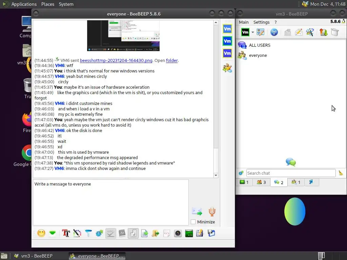The image size is (347, 260).
Task: Click the clock showing Mon Dec 4, 11:48
Action: 328,4
